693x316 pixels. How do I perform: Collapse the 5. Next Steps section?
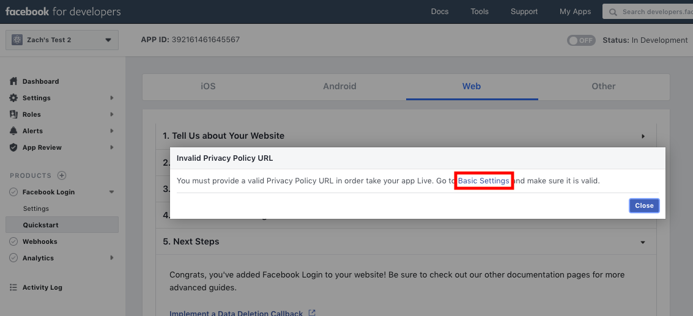643,242
